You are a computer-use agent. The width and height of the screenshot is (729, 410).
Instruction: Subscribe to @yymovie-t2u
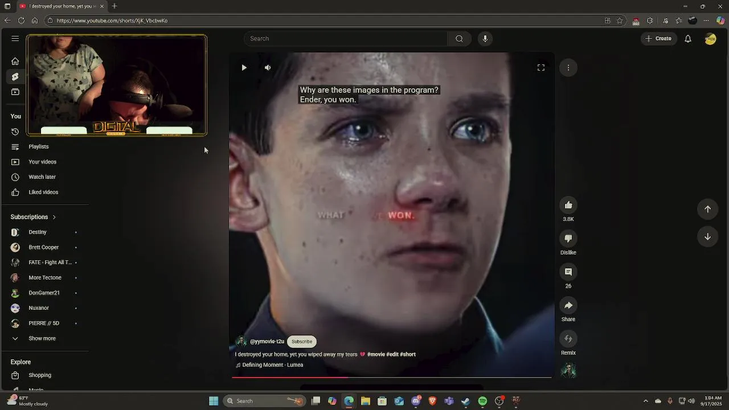(302, 342)
